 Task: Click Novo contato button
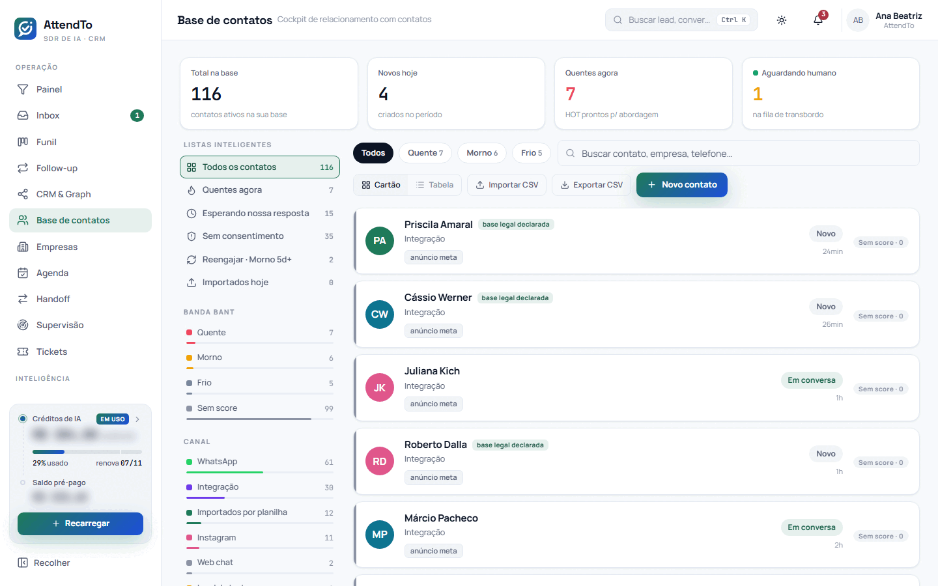click(x=682, y=185)
